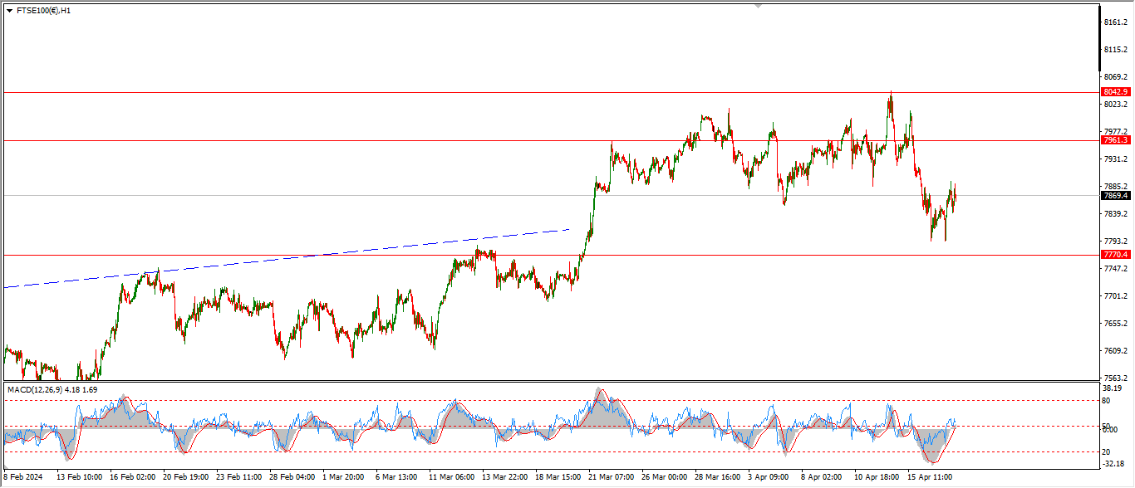Click the -32.18 MACD minimum value
This screenshot has width=1135, height=488.
(1113, 464)
